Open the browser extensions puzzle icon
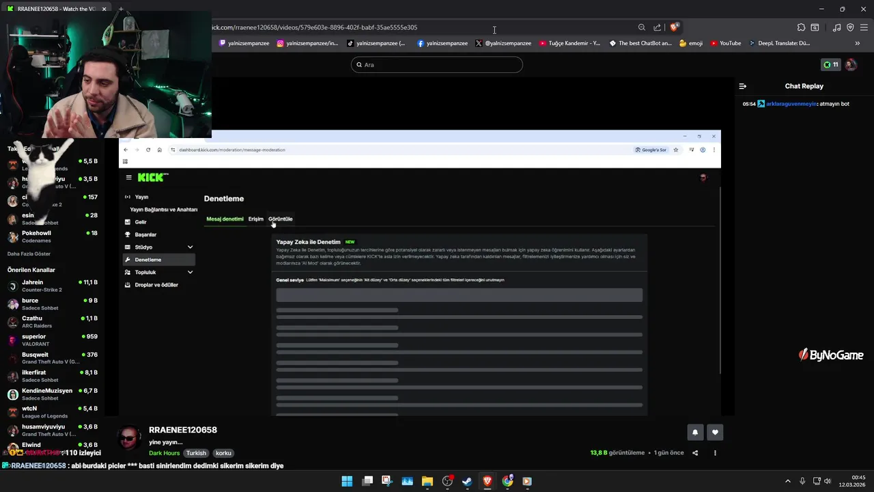The width and height of the screenshot is (874, 492). 801,27
